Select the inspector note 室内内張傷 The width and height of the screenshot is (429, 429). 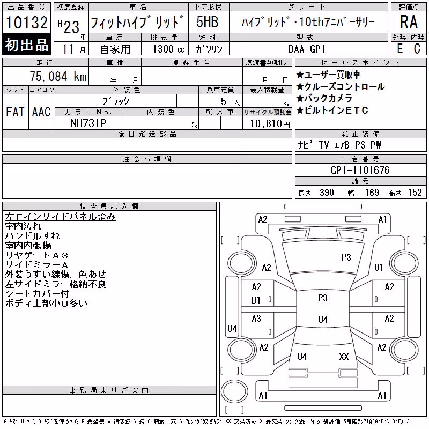[x=28, y=246]
